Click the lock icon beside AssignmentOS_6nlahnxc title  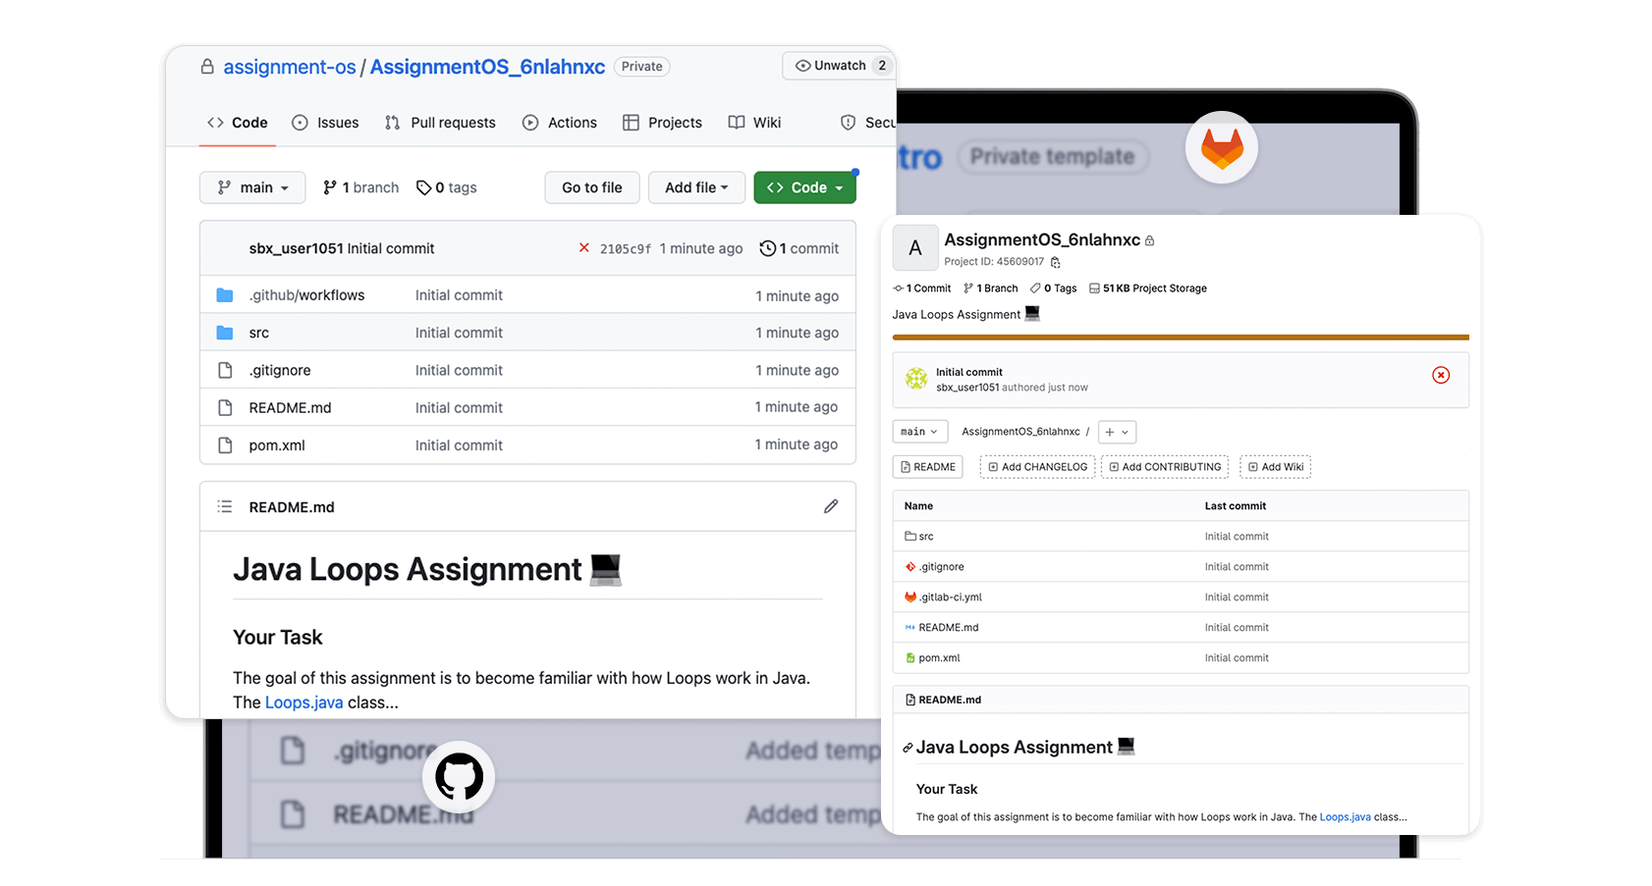pos(1150,239)
